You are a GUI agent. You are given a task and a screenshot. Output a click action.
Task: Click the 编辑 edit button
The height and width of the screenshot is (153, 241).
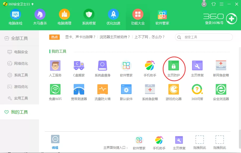55,142
